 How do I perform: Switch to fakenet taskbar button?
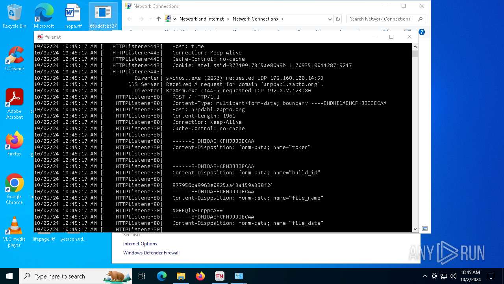tap(219, 276)
